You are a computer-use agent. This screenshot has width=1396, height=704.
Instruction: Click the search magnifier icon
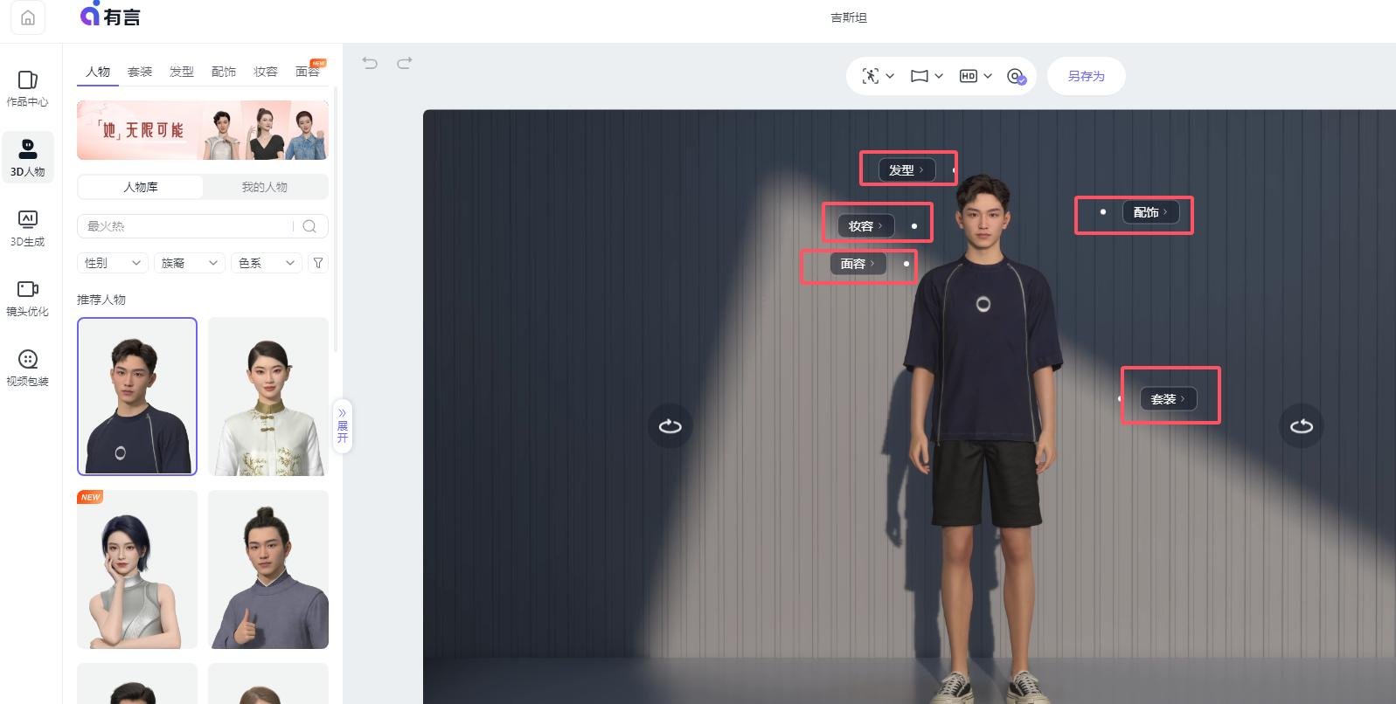point(309,226)
